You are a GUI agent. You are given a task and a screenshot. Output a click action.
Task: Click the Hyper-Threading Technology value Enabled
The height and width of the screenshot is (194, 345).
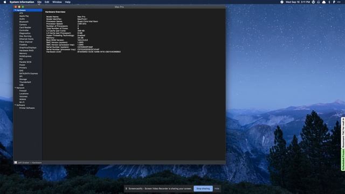(x=81, y=36)
